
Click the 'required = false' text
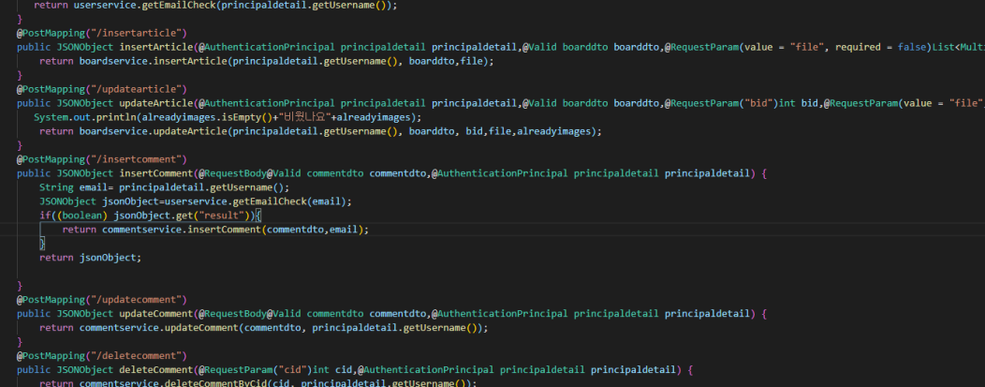click(x=880, y=47)
